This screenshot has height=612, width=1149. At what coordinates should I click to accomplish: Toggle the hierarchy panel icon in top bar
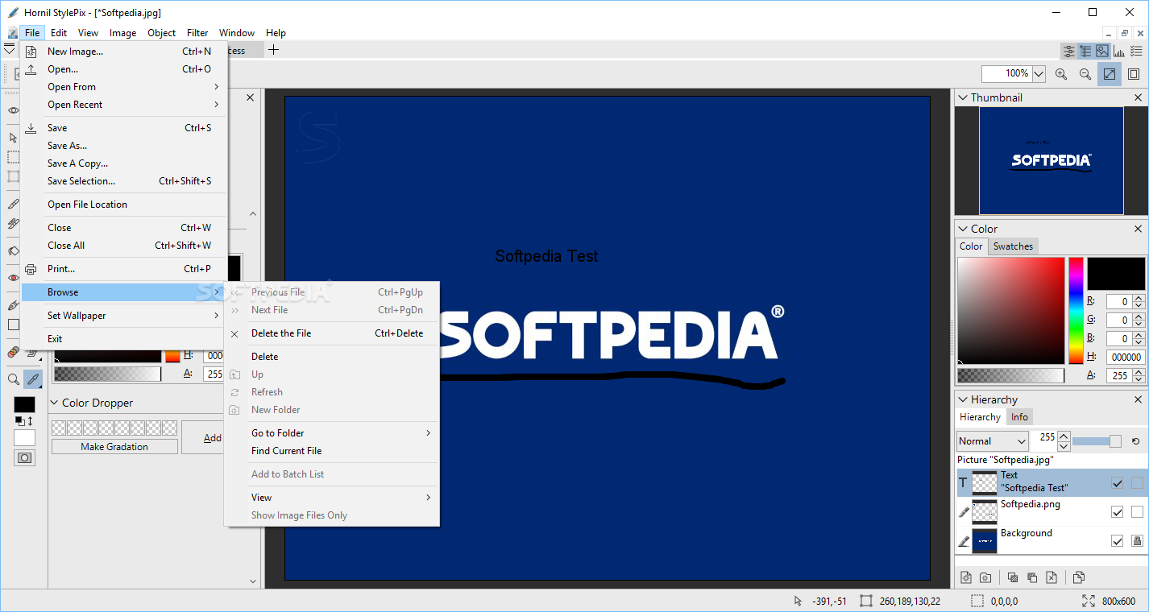[1085, 51]
